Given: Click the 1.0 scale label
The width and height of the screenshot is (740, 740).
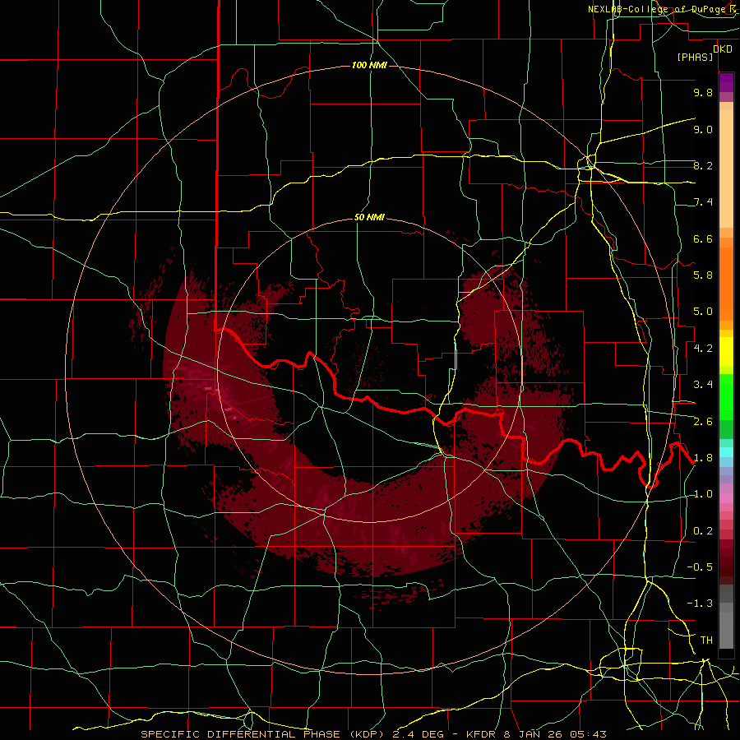Looking at the screenshot, I should (x=703, y=494).
